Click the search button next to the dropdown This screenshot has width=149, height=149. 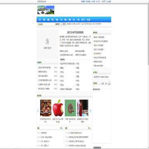pos(64,24)
